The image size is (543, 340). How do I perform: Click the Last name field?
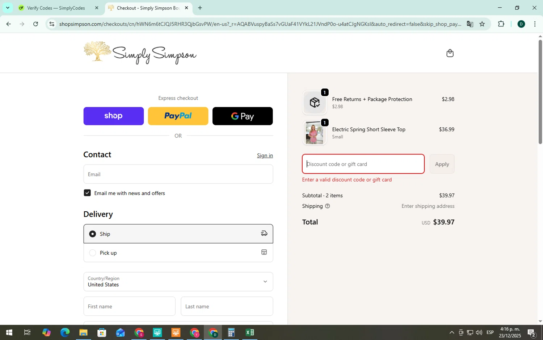(227, 306)
